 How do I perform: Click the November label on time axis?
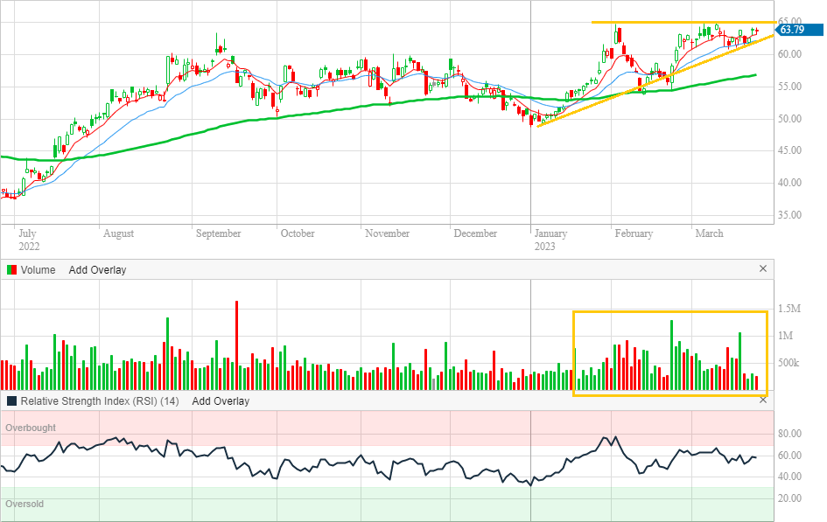[387, 233]
